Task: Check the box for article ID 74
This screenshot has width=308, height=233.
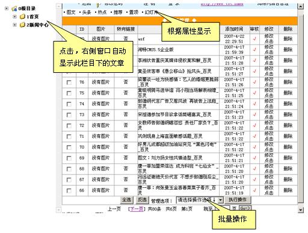Action: tap(69, 104)
